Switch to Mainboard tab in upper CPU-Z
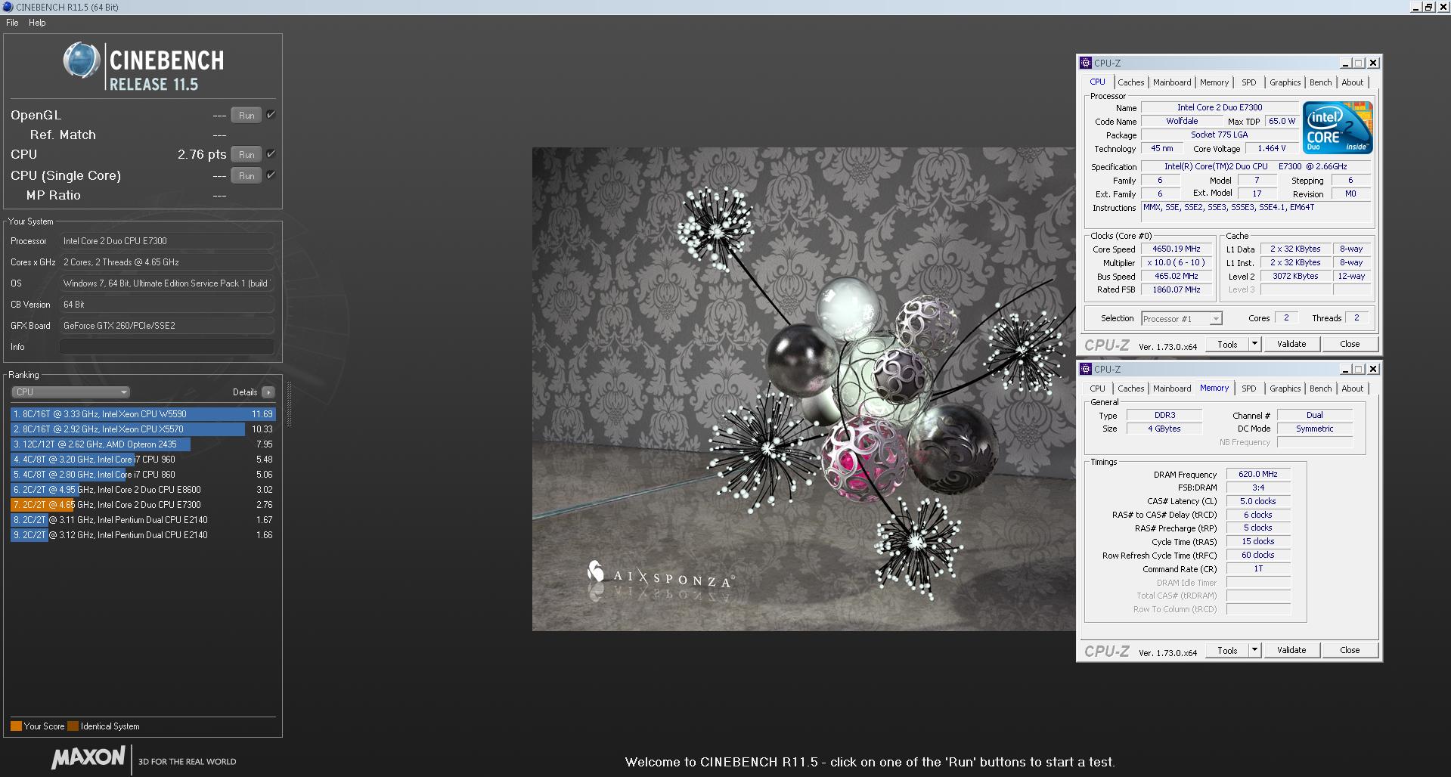This screenshot has width=1451, height=777. (x=1172, y=82)
